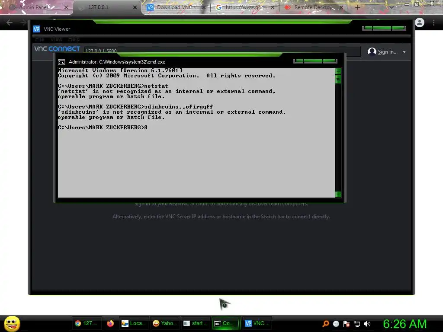443x332 pixels.
Task: Open the Yaho... taskbar window
Action: (x=165, y=323)
